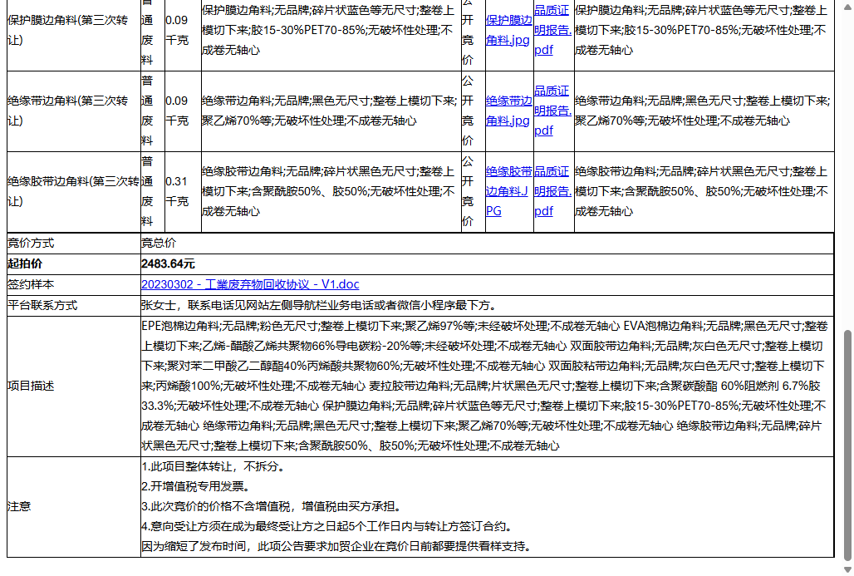This screenshot has width=854, height=576.
Task: Click note 2.开增值税专用发票
Action: [x=195, y=486]
